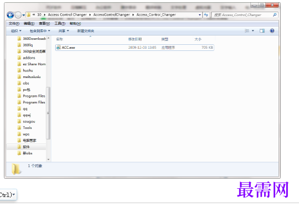Screen dimensions: 299x207
Task: Sort by the 修改日期 column header
Action: click(x=135, y=39)
